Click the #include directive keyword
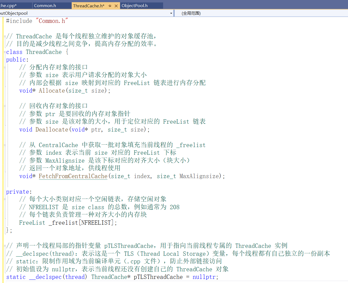The image size is (348, 283). [x=19, y=21]
